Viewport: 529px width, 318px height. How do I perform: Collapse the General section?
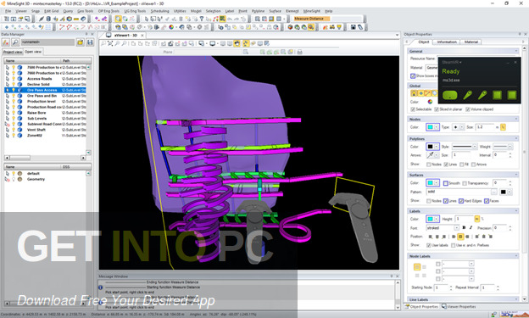click(516, 51)
